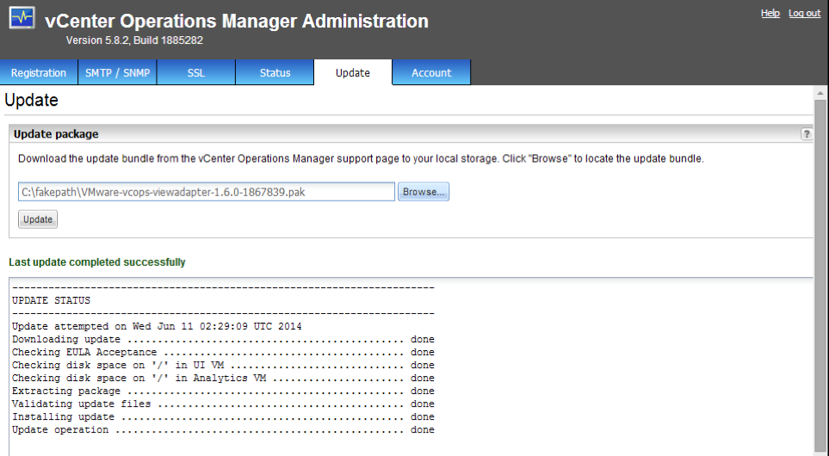The width and height of the screenshot is (829, 456).
Task: Click the update bundle file path field
Action: (207, 192)
